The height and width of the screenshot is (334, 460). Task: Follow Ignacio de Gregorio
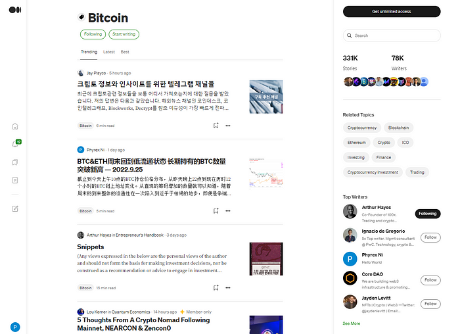pyautogui.click(x=430, y=237)
